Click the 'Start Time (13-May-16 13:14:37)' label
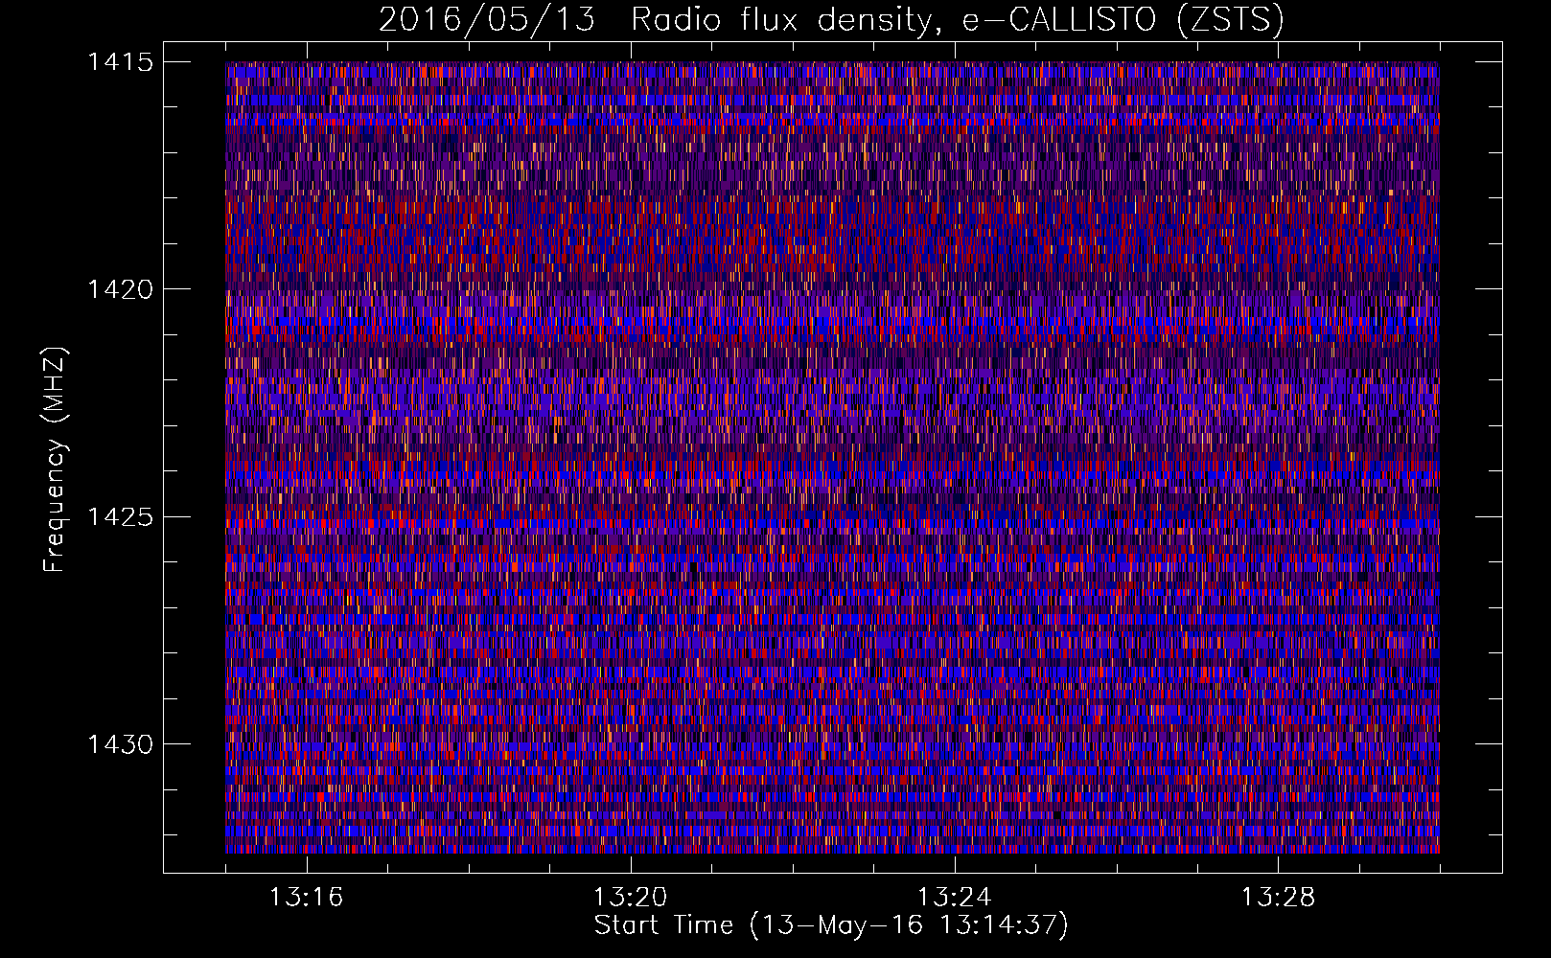Screen dimensions: 1551x958 pos(831,925)
